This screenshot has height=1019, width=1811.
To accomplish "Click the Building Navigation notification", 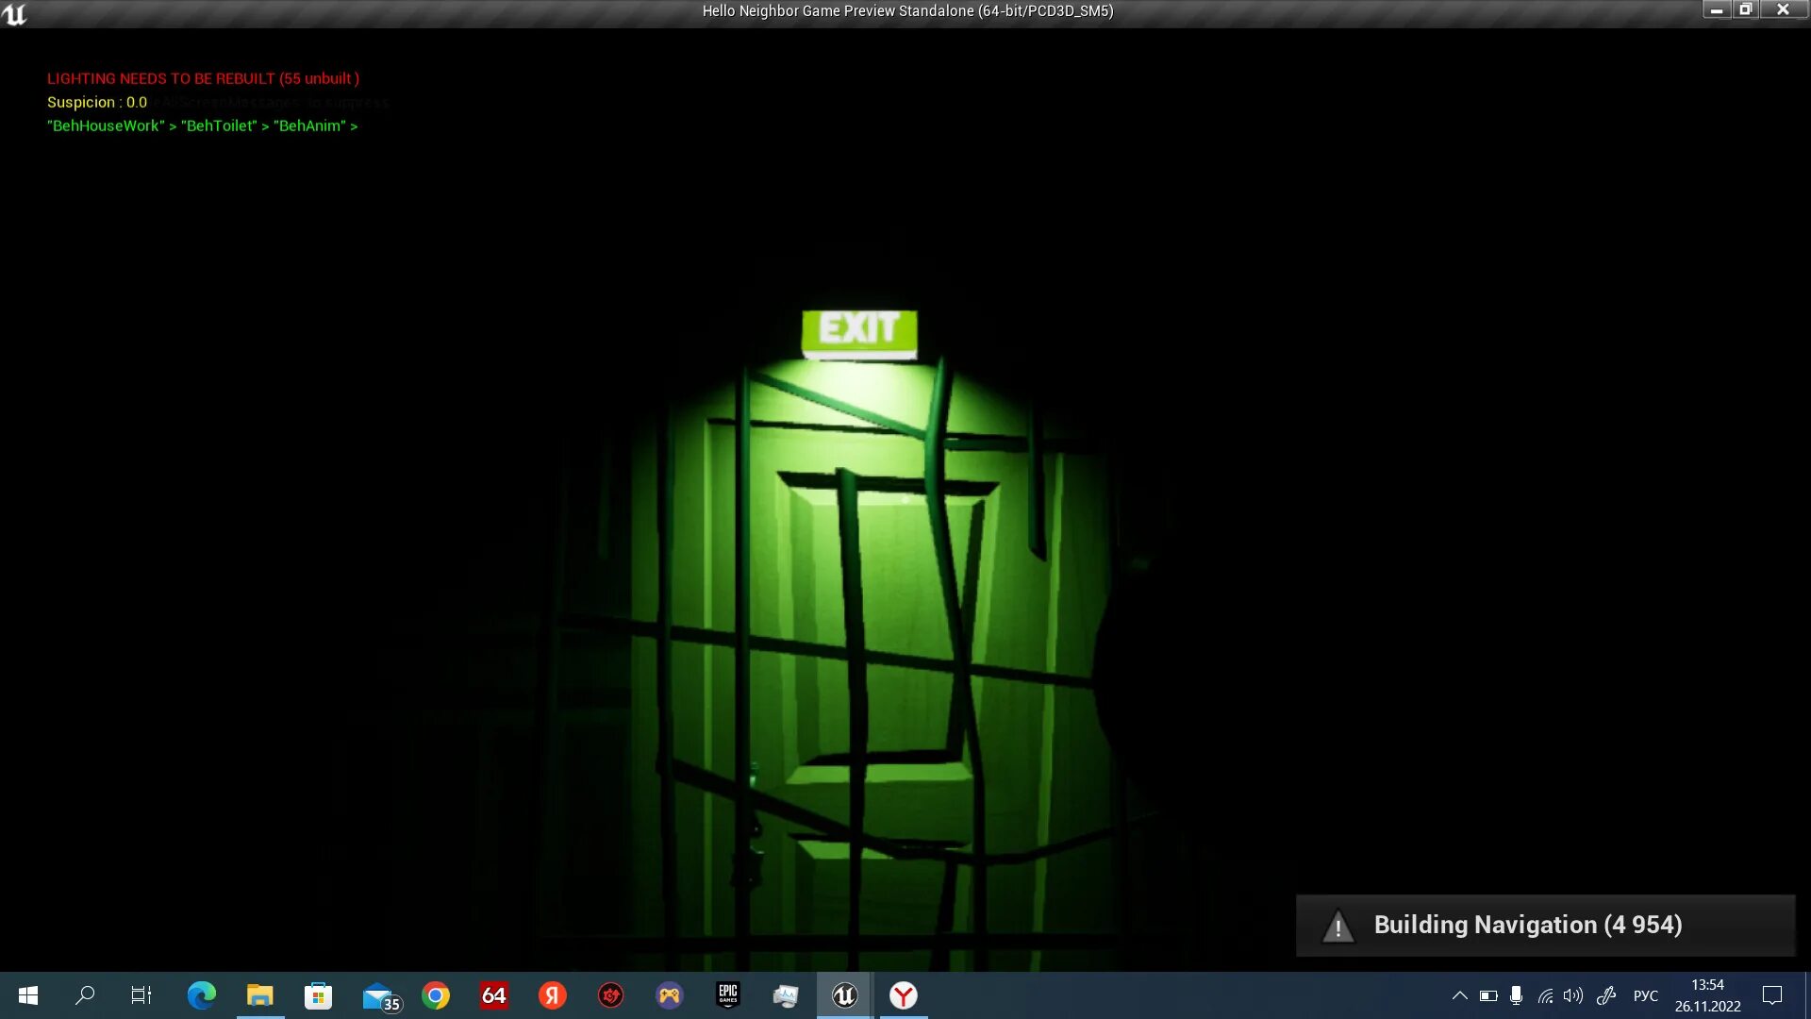I will [x=1545, y=925].
